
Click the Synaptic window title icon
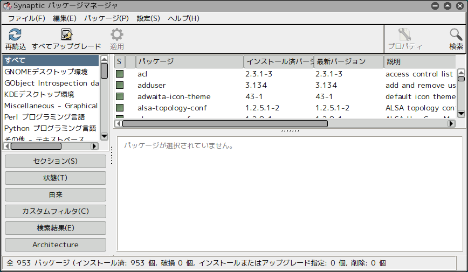tap(7, 6)
